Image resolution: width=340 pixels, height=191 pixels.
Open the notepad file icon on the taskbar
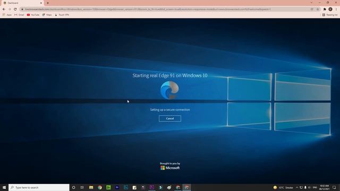134,187
